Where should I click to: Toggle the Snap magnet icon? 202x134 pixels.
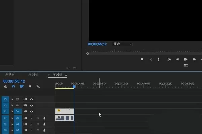click(13, 86)
